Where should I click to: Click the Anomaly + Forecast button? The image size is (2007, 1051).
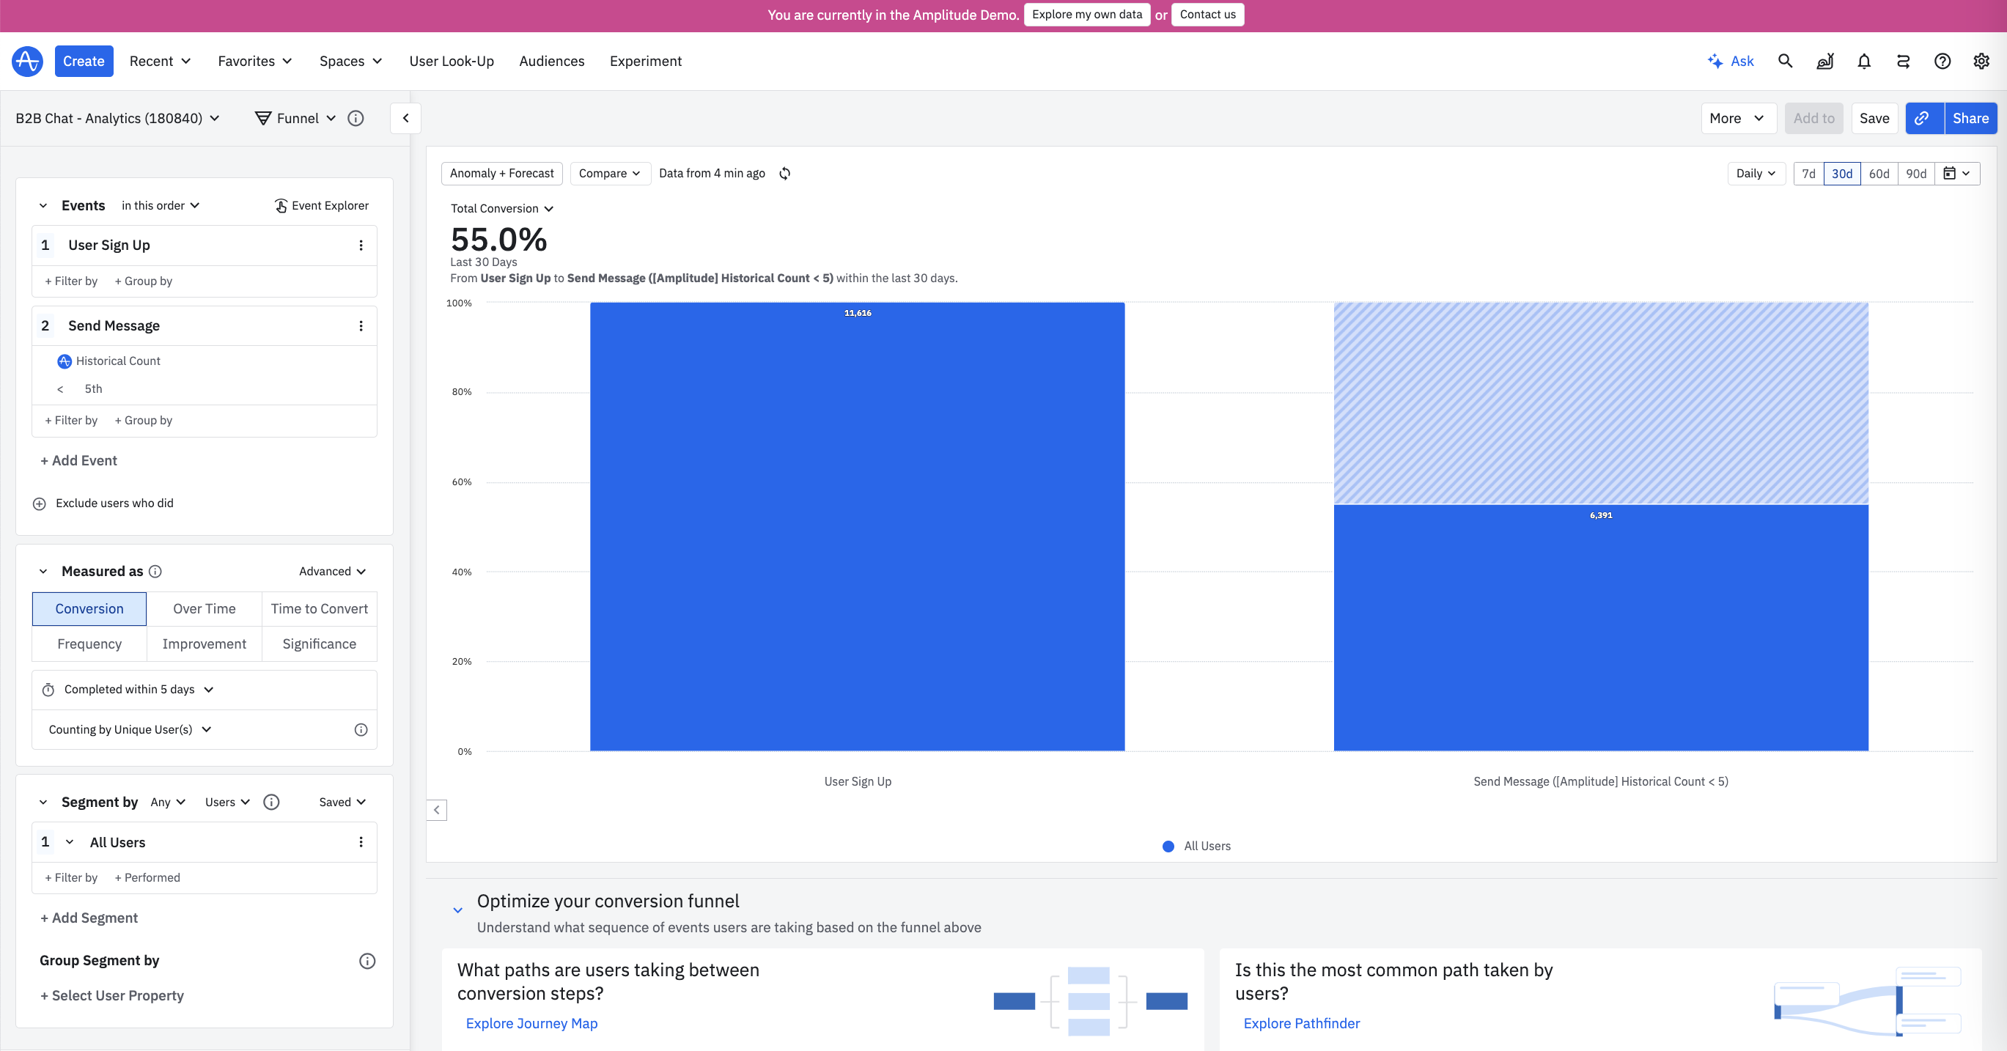pyautogui.click(x=501, y=173)
